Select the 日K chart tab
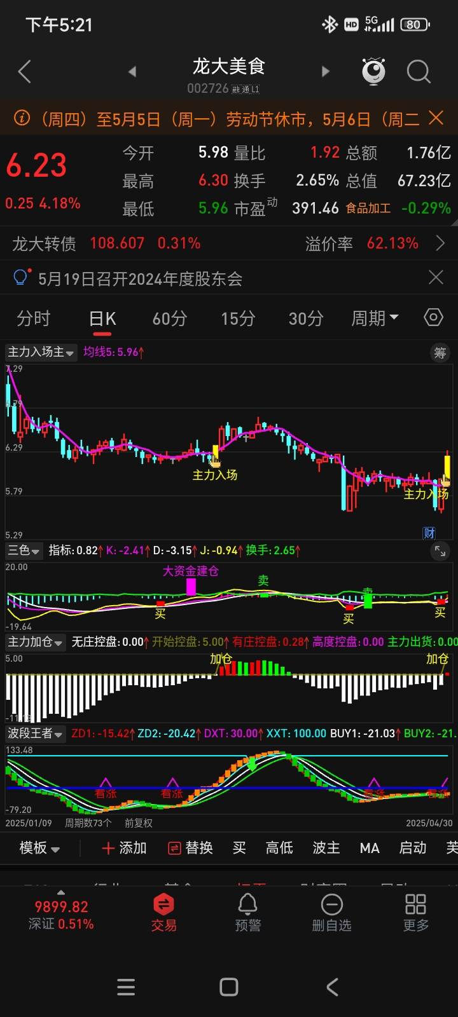 point(102,318)
